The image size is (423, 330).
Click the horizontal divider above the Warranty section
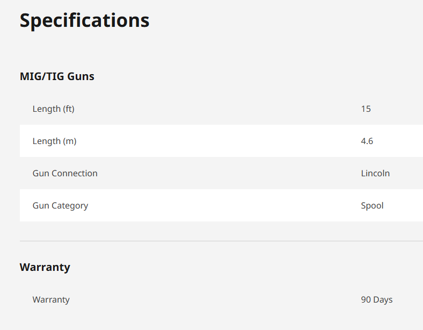click(215, 241)
